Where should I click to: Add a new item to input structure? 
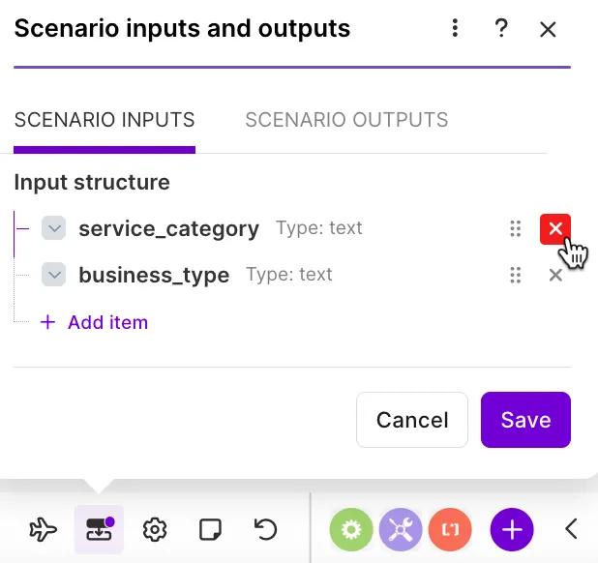coord(94,322)
